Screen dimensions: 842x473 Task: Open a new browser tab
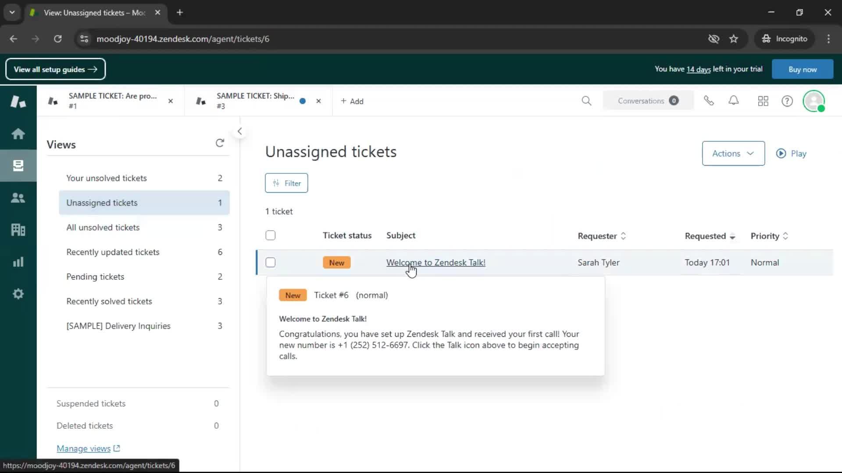pos(179,13)
